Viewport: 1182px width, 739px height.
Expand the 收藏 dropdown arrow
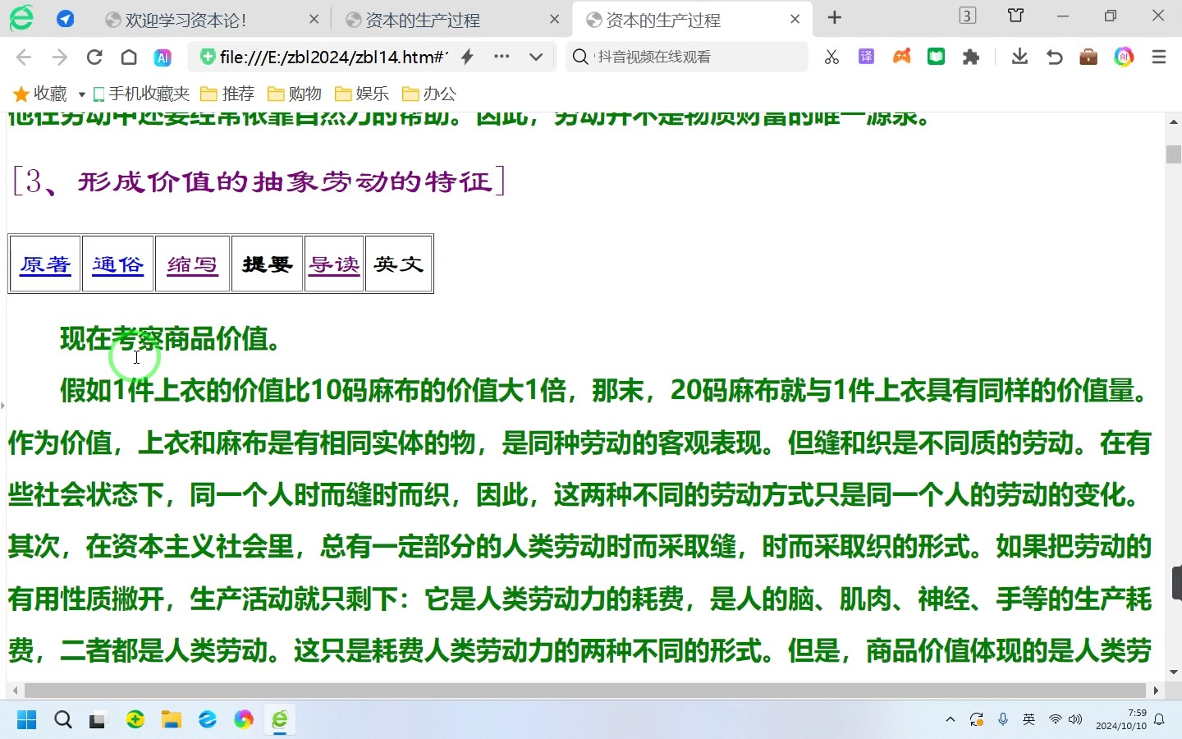[81, 94]
